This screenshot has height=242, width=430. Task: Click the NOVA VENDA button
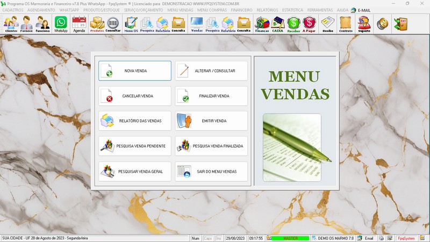[x=135, y=71]
